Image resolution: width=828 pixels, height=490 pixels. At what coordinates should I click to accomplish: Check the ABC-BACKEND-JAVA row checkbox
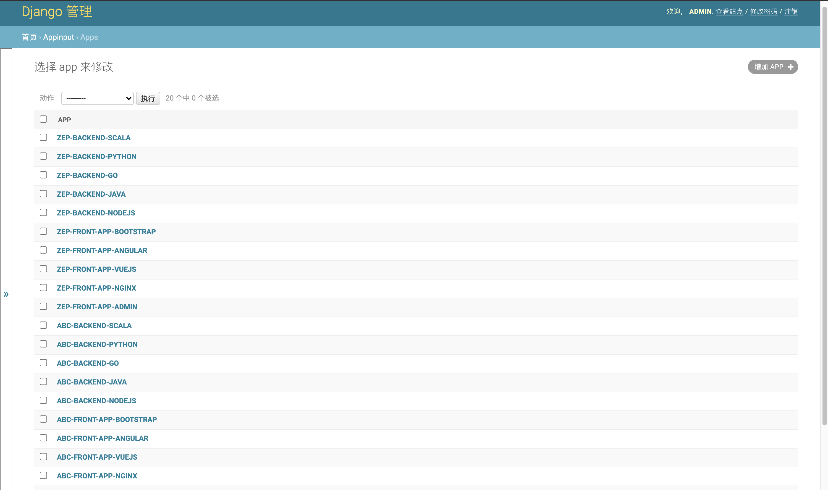point(43,382)
